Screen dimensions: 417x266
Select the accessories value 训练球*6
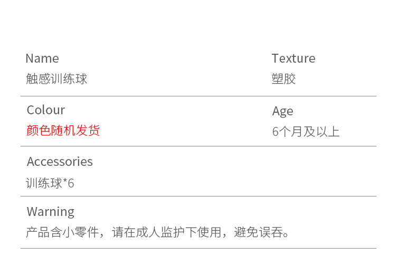[50, 183]
